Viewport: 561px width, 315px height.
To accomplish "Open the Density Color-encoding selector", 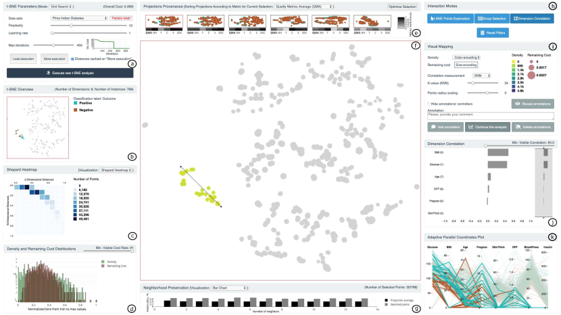I will (466, 58).
